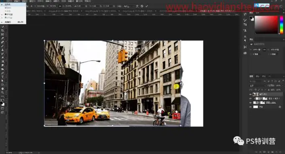Toggle the aspect ratio link in options bar
The height and width of the screenshot is (154, 285).
click(x=59, y=6)
